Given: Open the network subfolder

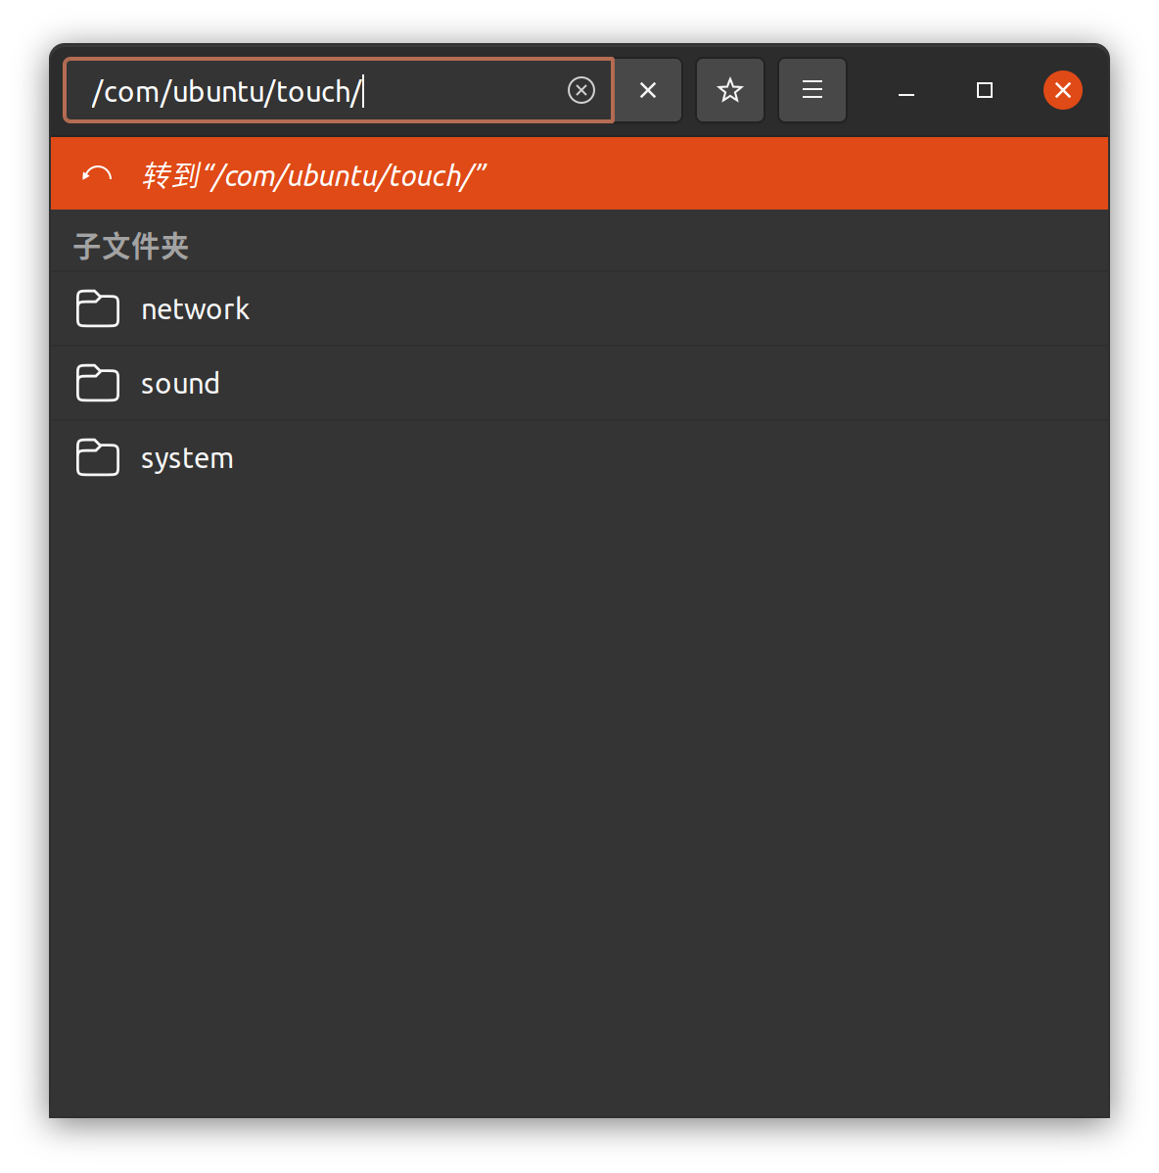Looking at the screenshot, I should click(579, 309).
